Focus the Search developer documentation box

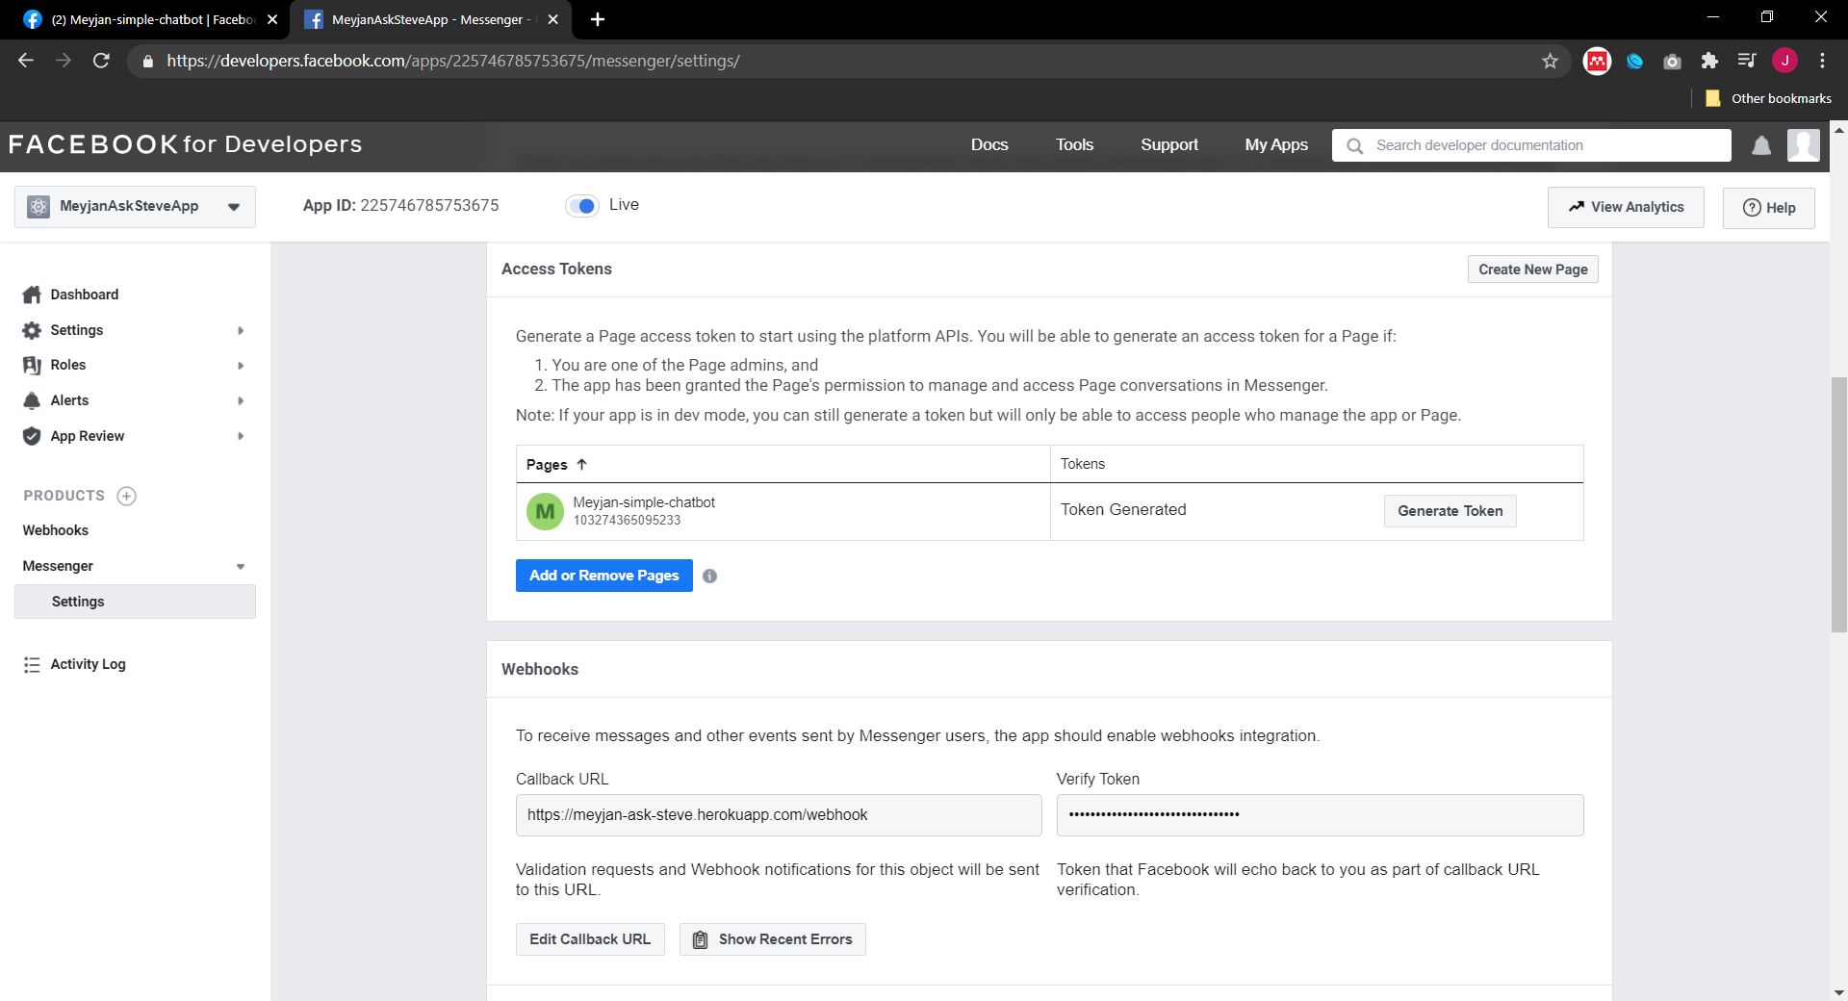tap(1531, 145)
